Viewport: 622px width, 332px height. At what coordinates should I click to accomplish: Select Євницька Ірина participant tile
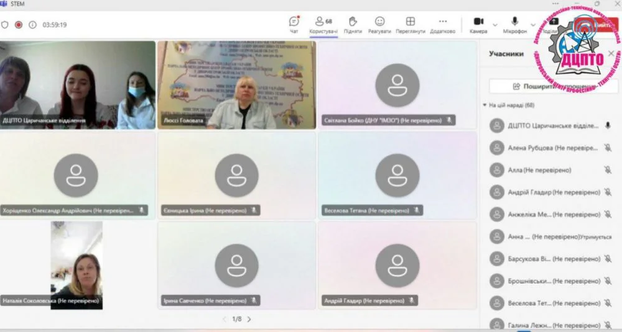[237, 175]
